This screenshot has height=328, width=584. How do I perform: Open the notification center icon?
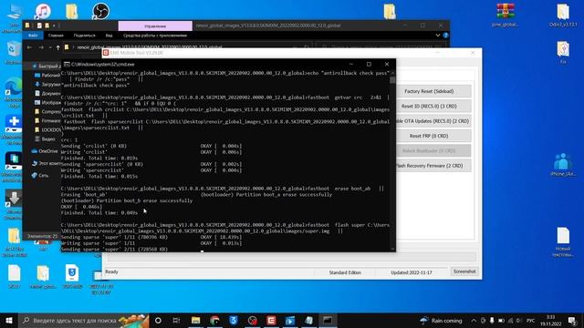[x=572, y=321]
